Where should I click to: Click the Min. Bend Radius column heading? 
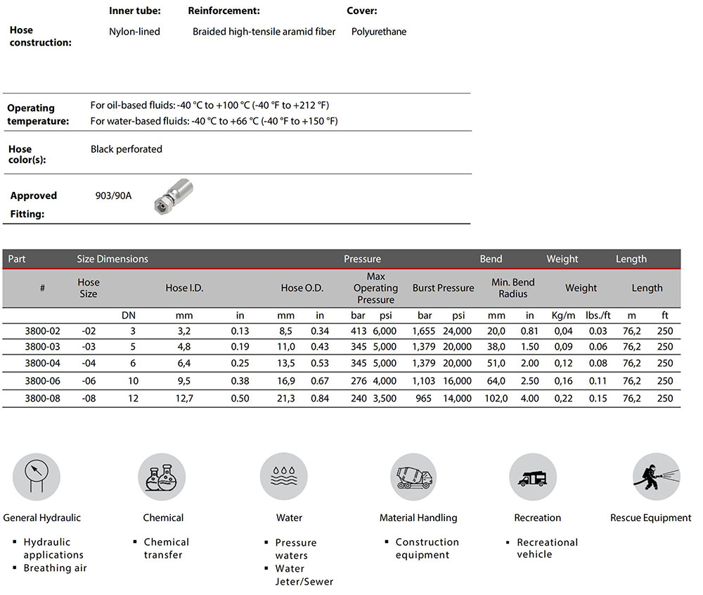point(513,288)
